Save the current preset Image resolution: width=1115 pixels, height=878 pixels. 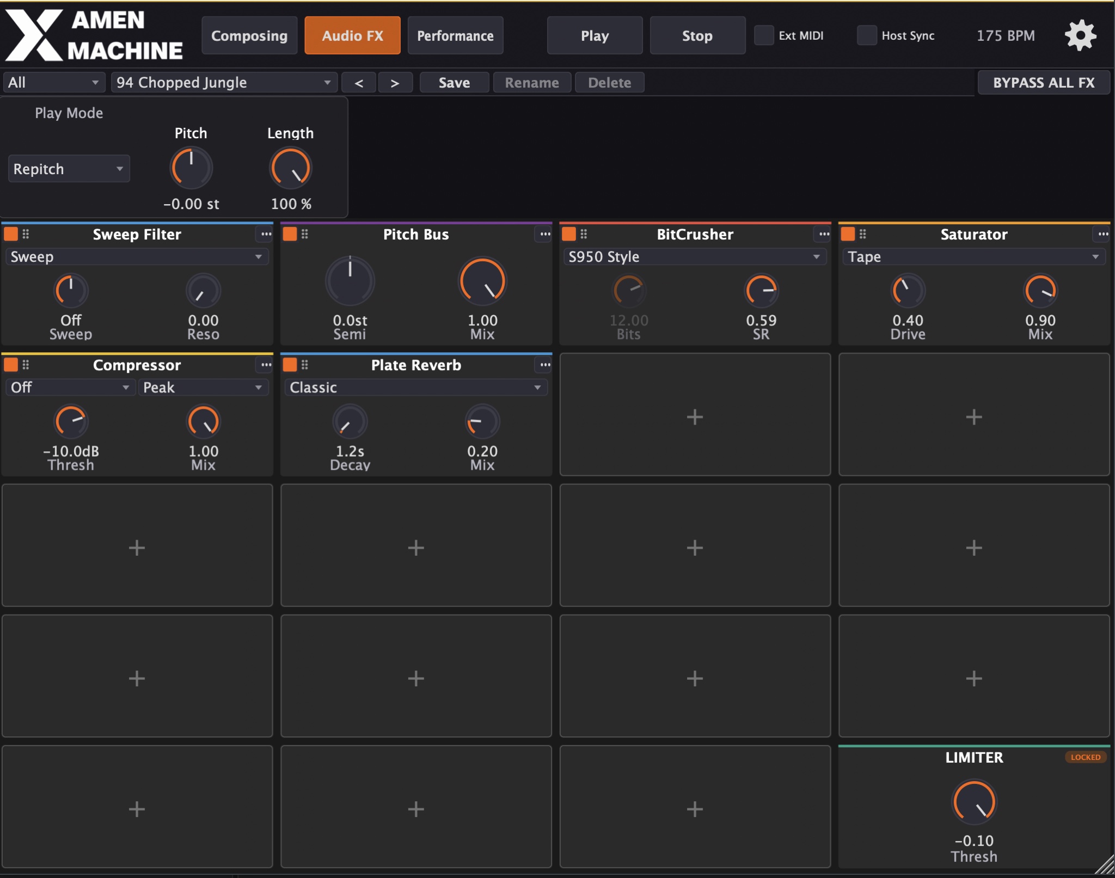(454, 83)
